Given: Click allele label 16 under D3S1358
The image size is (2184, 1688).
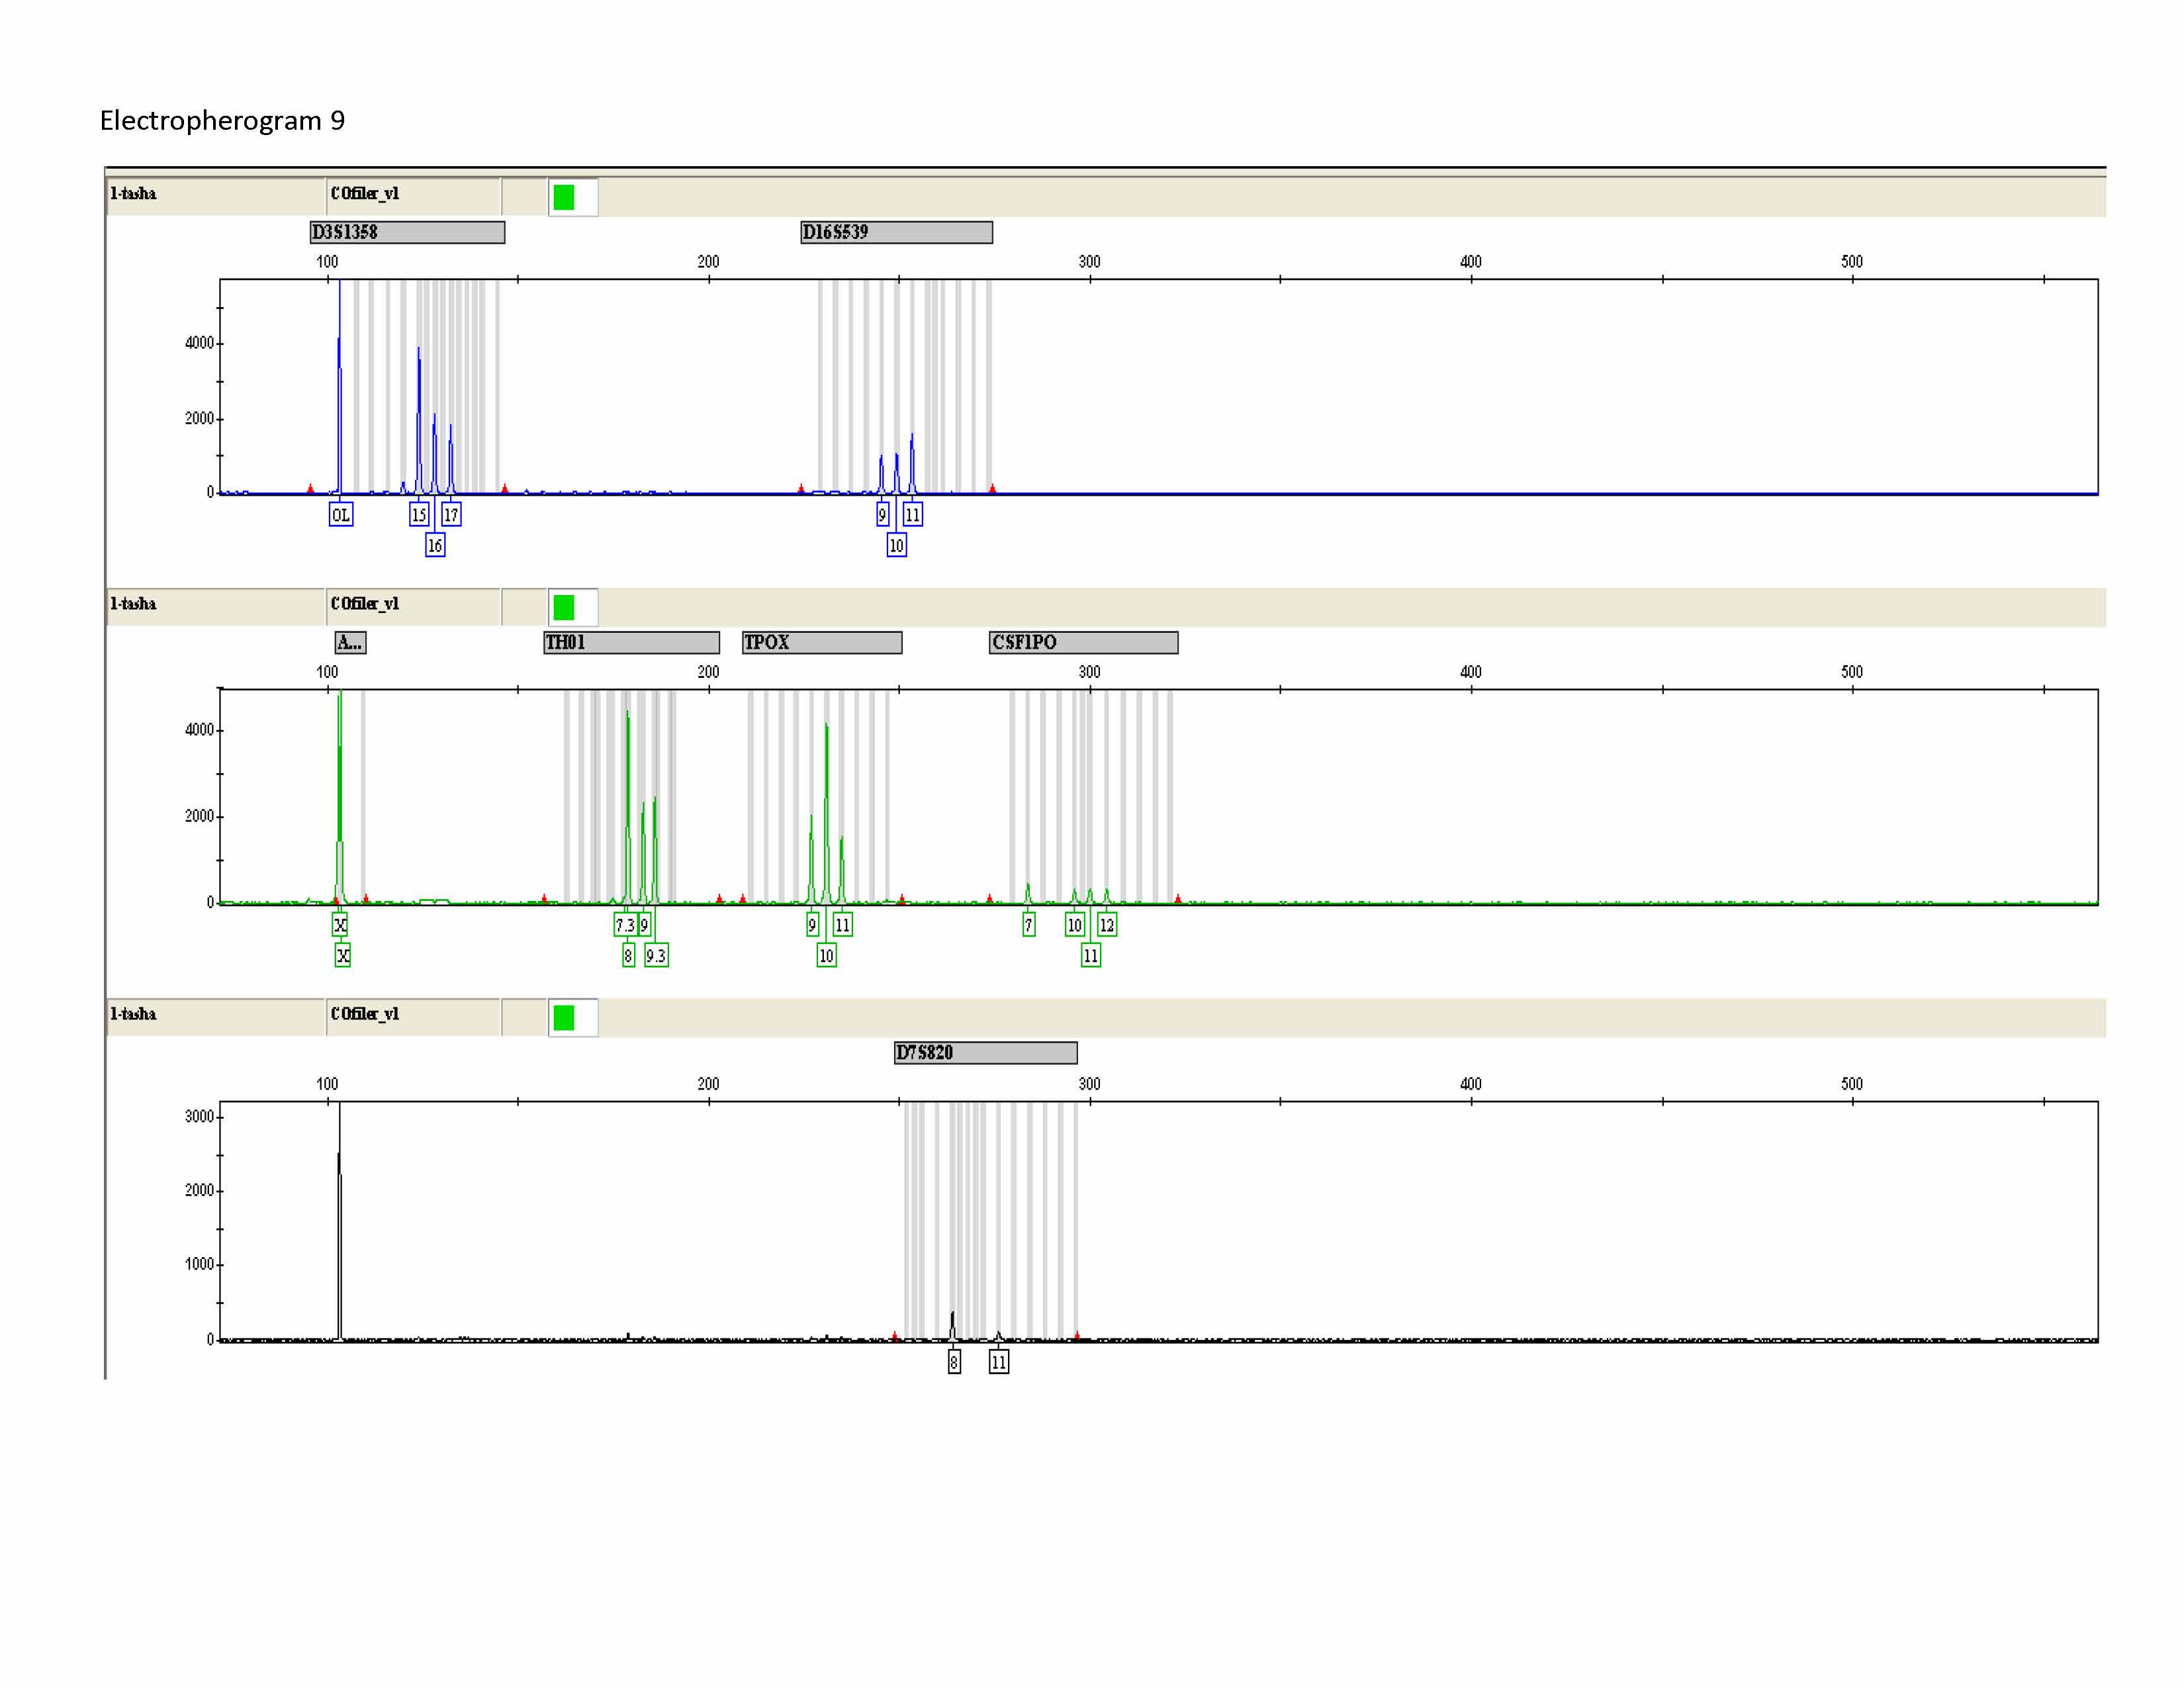Looking at the screenshot, I should [435, 545].
